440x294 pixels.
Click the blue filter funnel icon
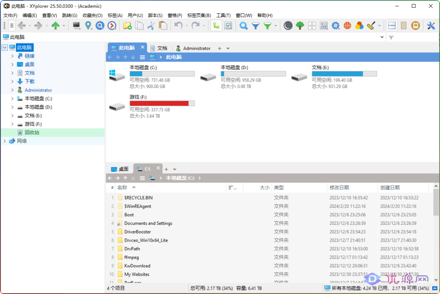point(255,26)
